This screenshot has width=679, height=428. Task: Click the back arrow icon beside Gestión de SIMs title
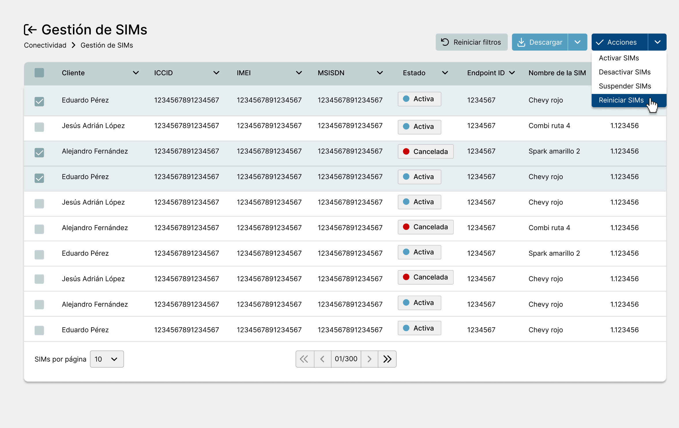30,30
